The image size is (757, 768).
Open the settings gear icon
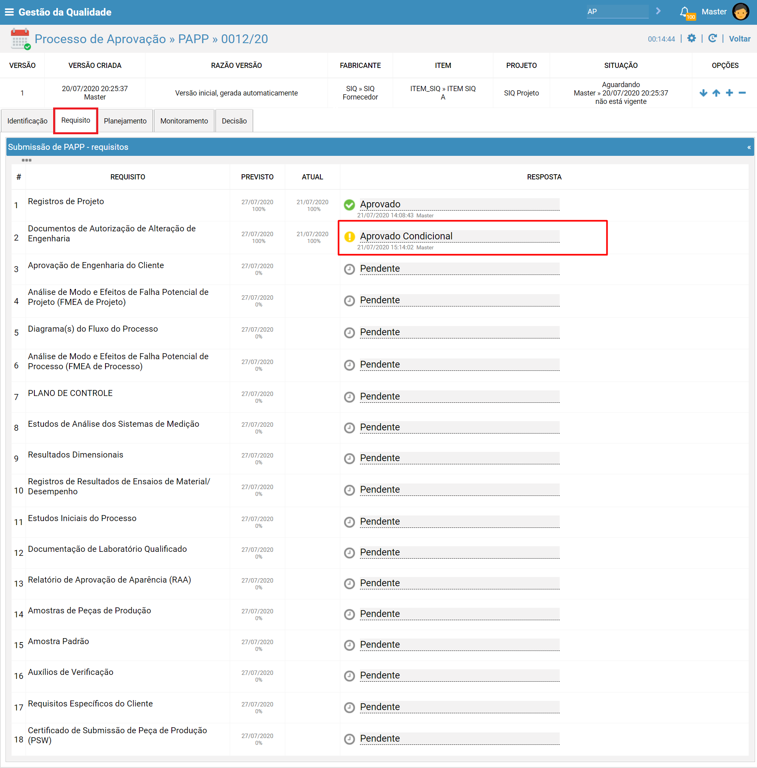pos(691,38)
